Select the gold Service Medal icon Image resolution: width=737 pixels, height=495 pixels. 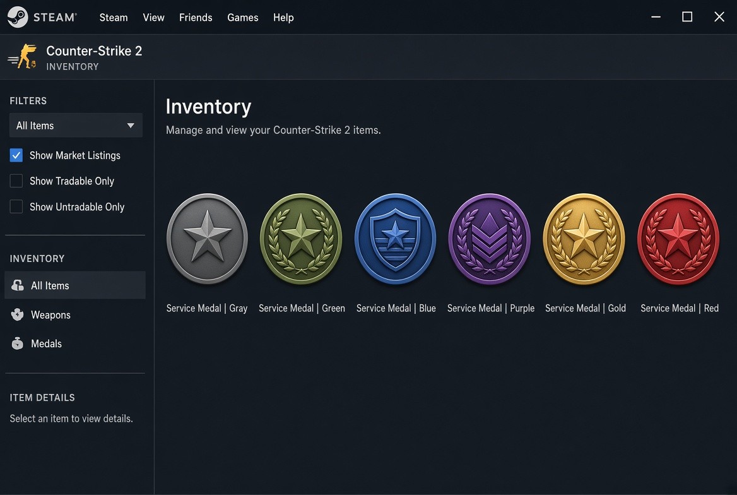(584, 239)
